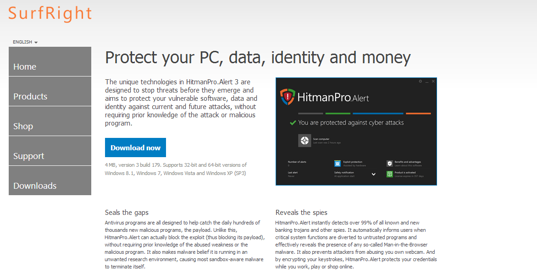Open the Products menu item
Viewport: 537px width, 279px height.
pyautogui.click(x=50, y=92)
